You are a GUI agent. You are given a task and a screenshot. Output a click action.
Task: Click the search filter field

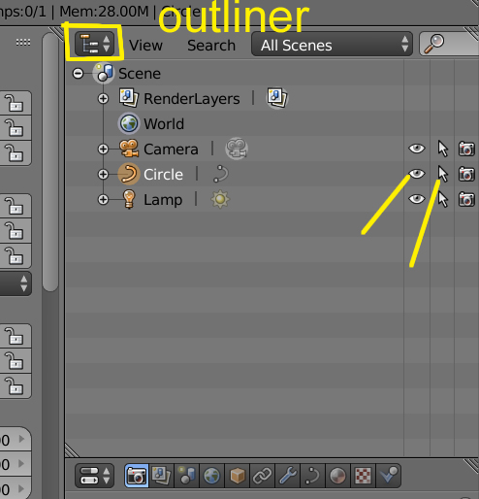click(449, 44)
